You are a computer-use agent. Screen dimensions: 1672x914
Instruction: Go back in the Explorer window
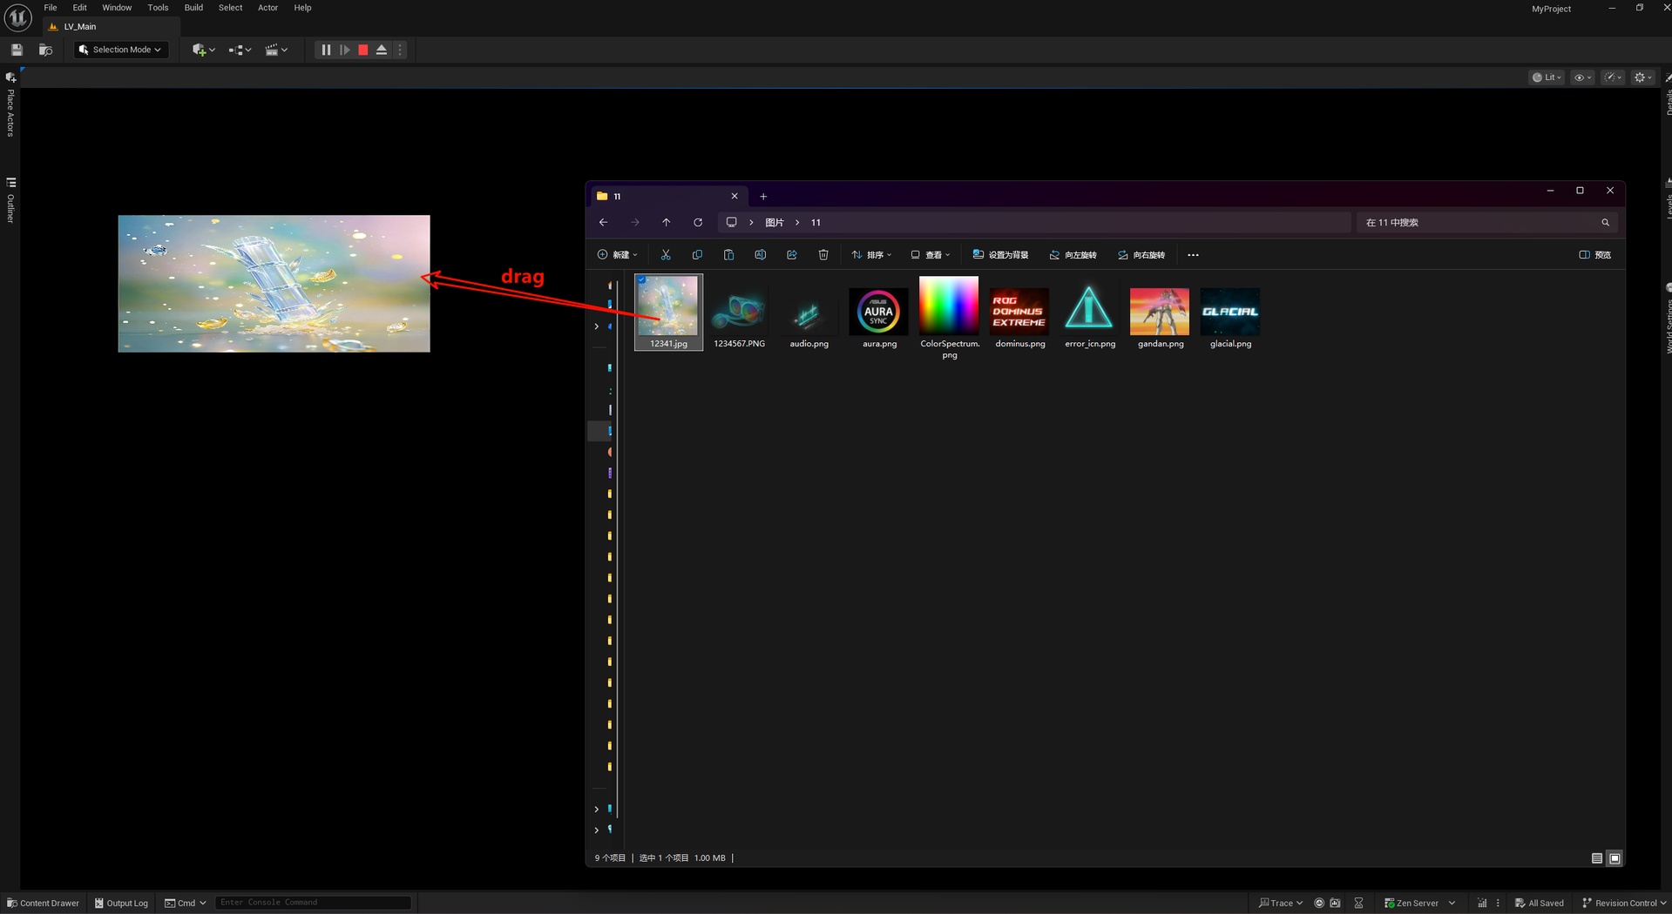pos(603,223)
